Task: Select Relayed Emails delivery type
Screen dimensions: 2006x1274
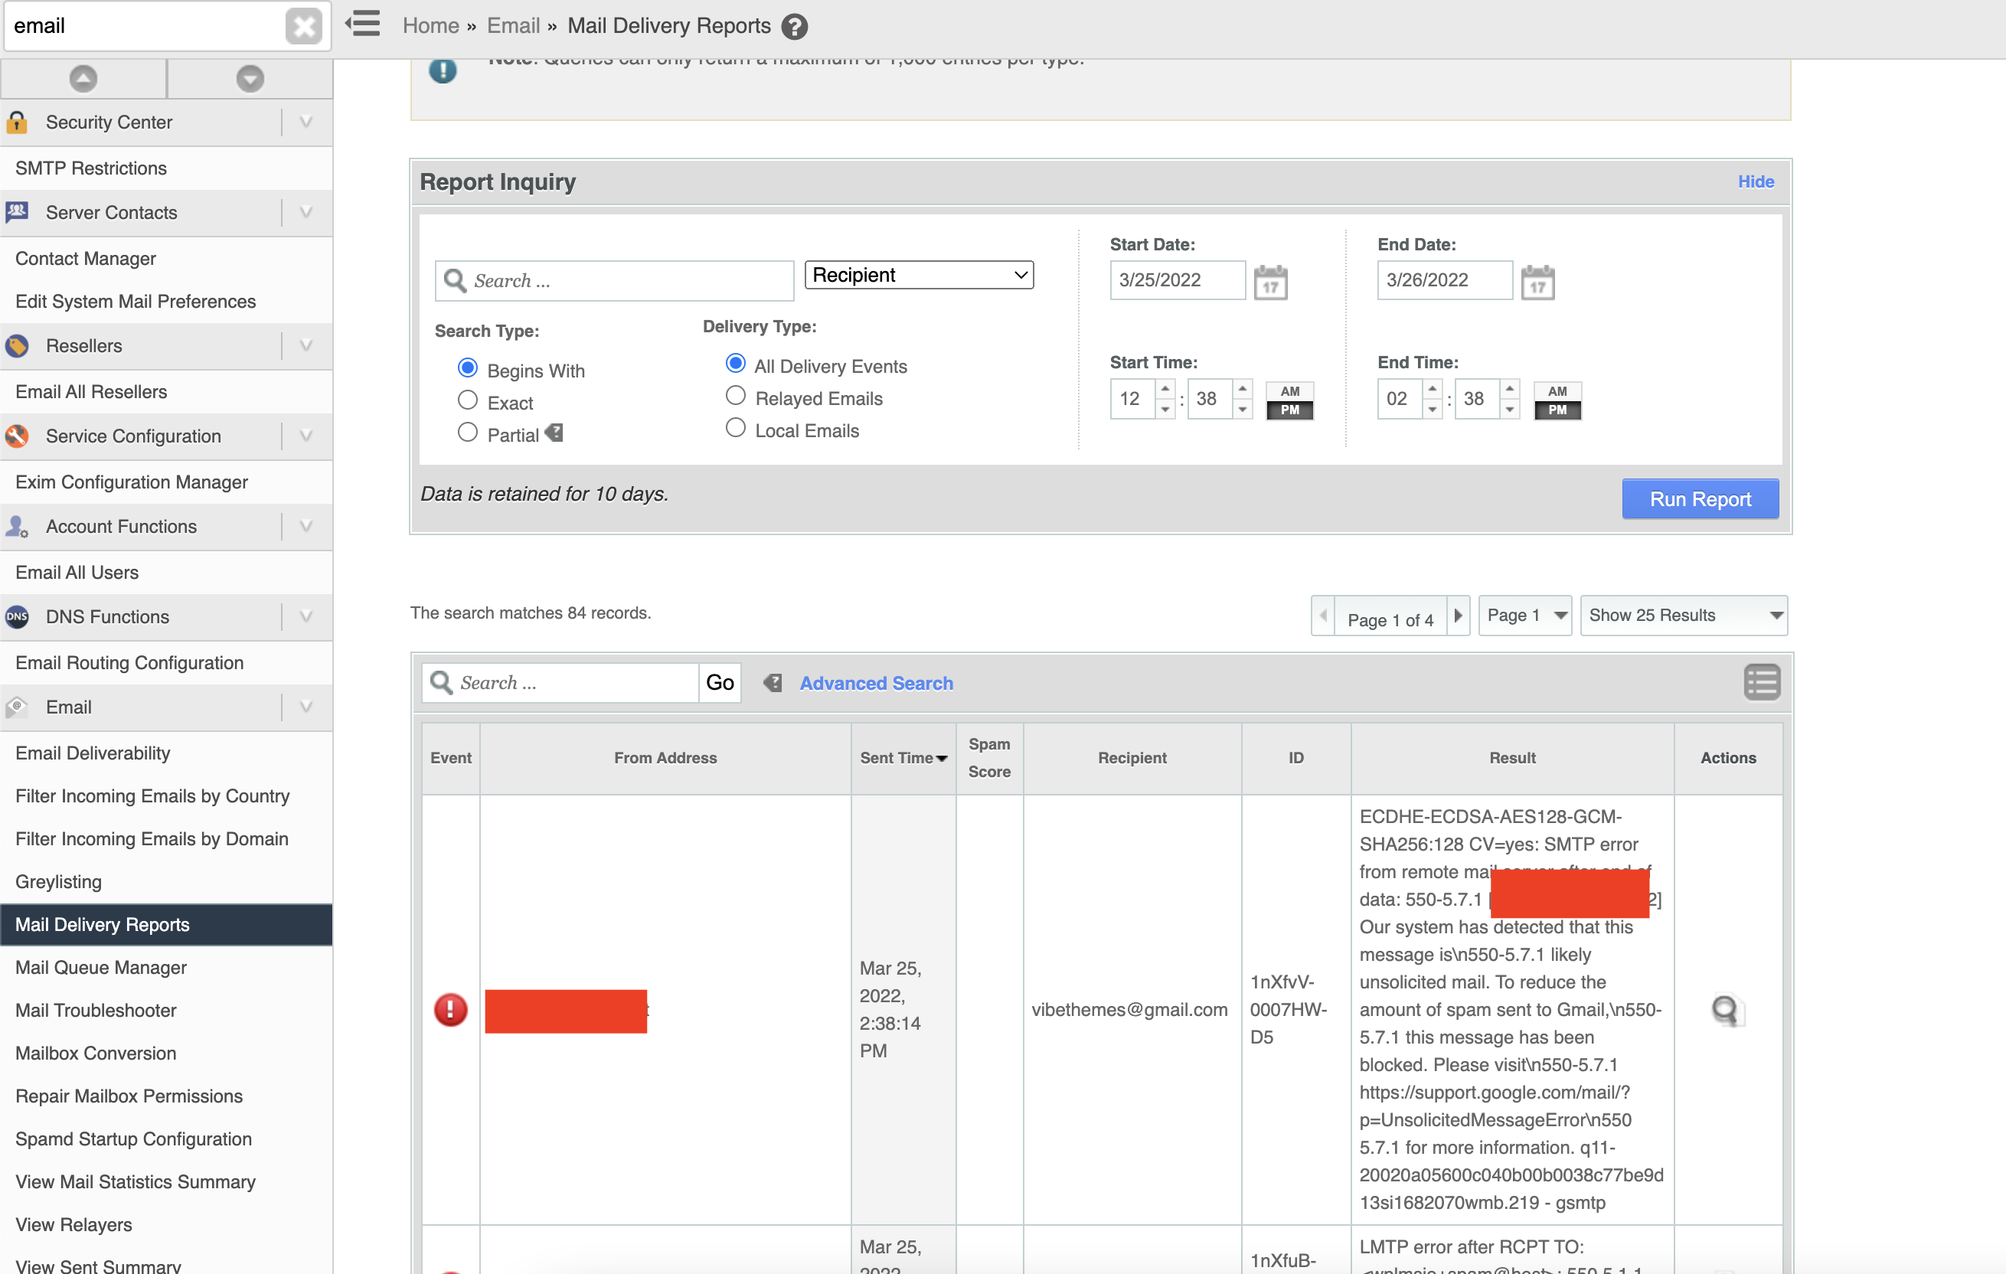Action: click(736, 396)
